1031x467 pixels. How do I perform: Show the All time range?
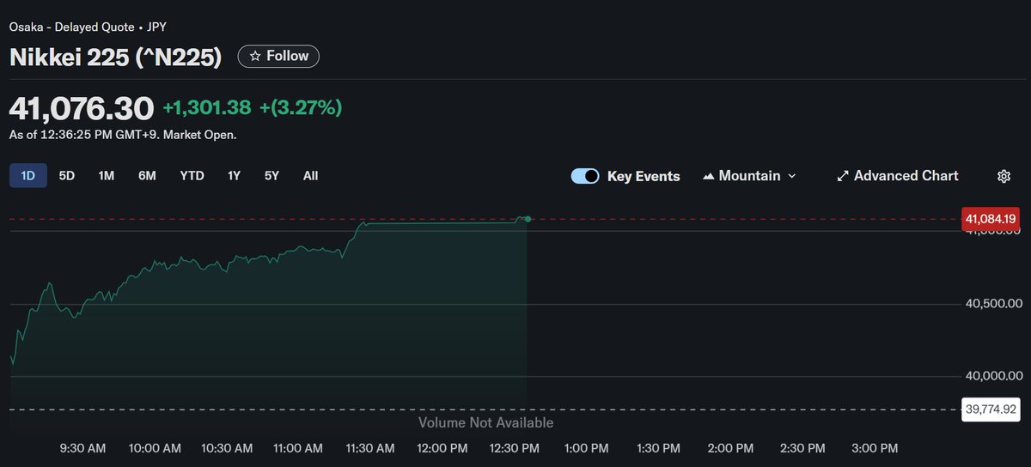pyautogui.click(x=310, y=175)
